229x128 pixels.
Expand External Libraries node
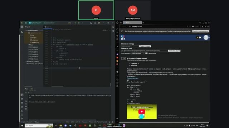coord(25,62)
